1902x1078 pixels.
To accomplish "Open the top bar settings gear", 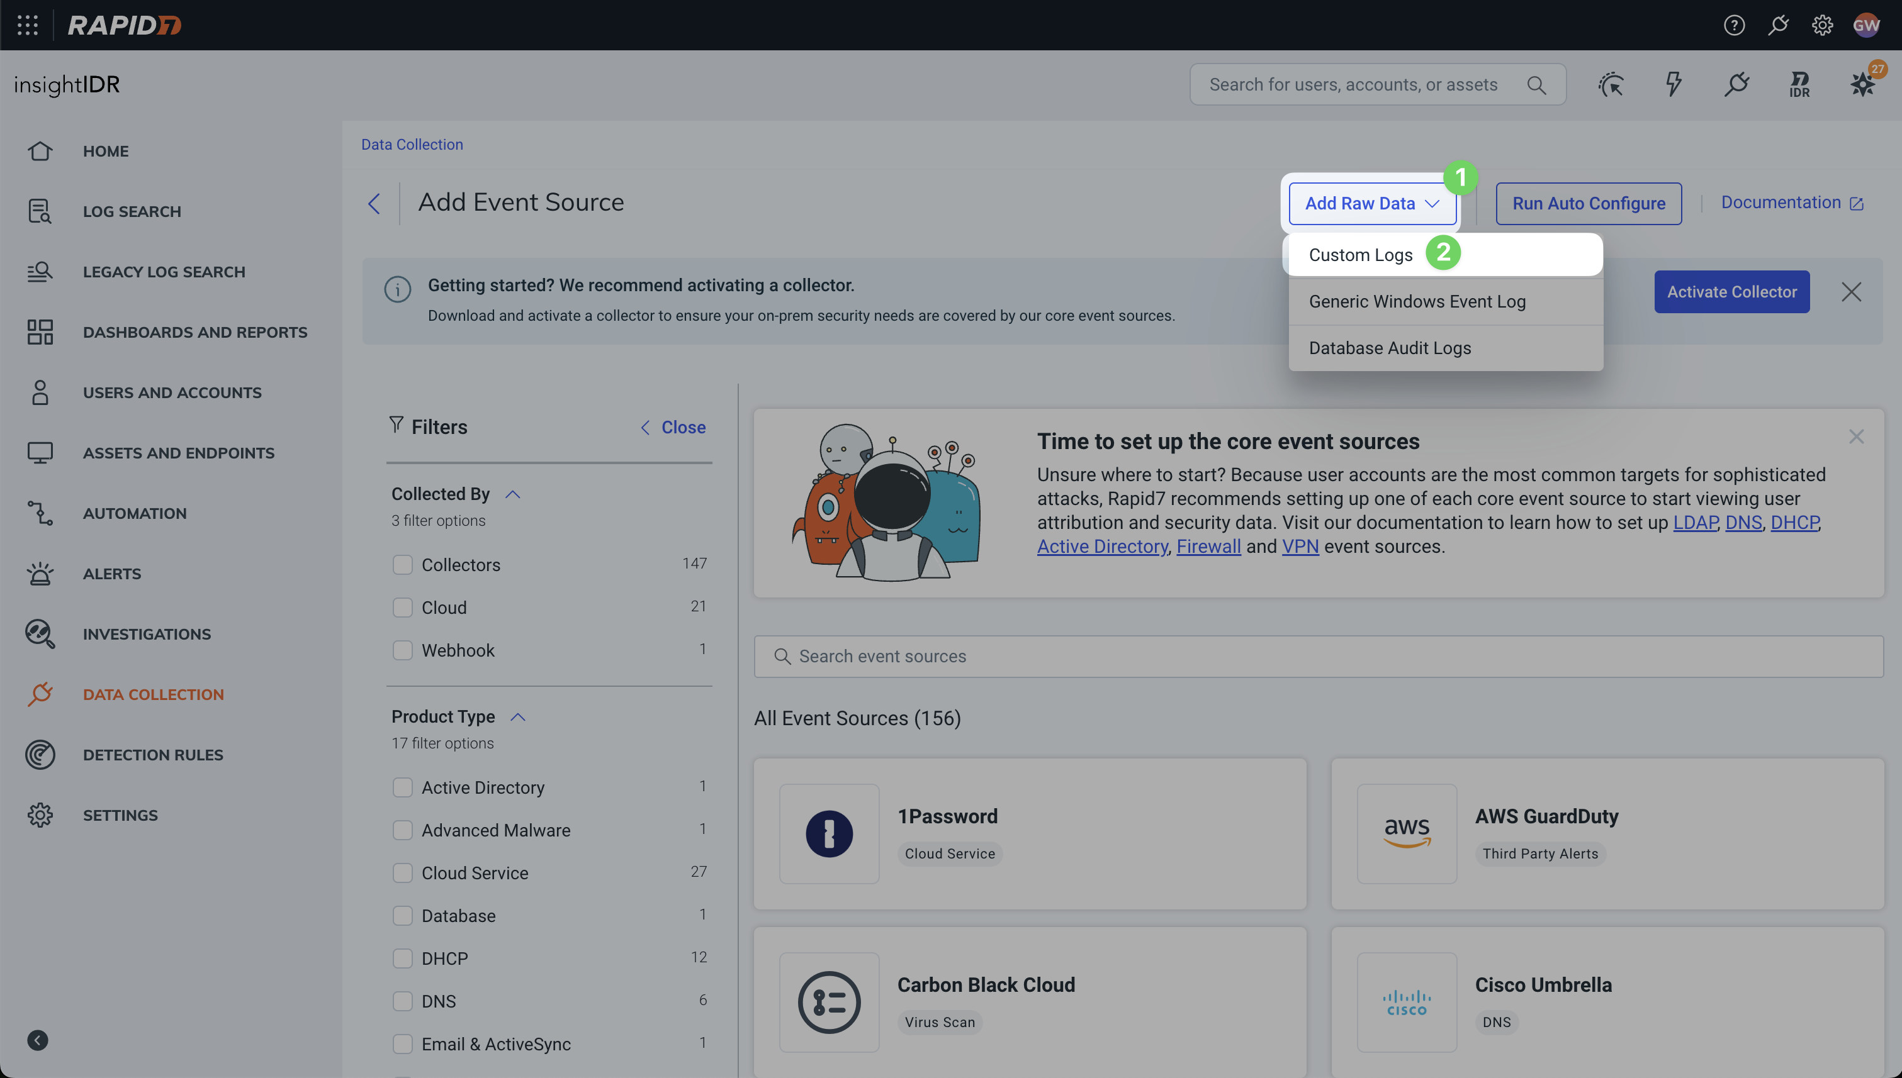I will [x=1822, y=25].
